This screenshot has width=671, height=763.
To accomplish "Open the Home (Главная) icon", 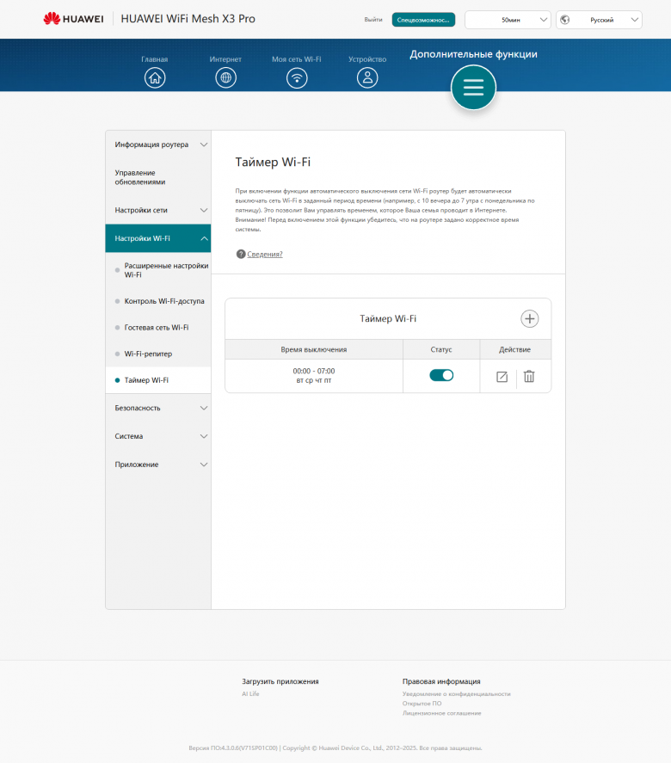I will pos(155,78).
